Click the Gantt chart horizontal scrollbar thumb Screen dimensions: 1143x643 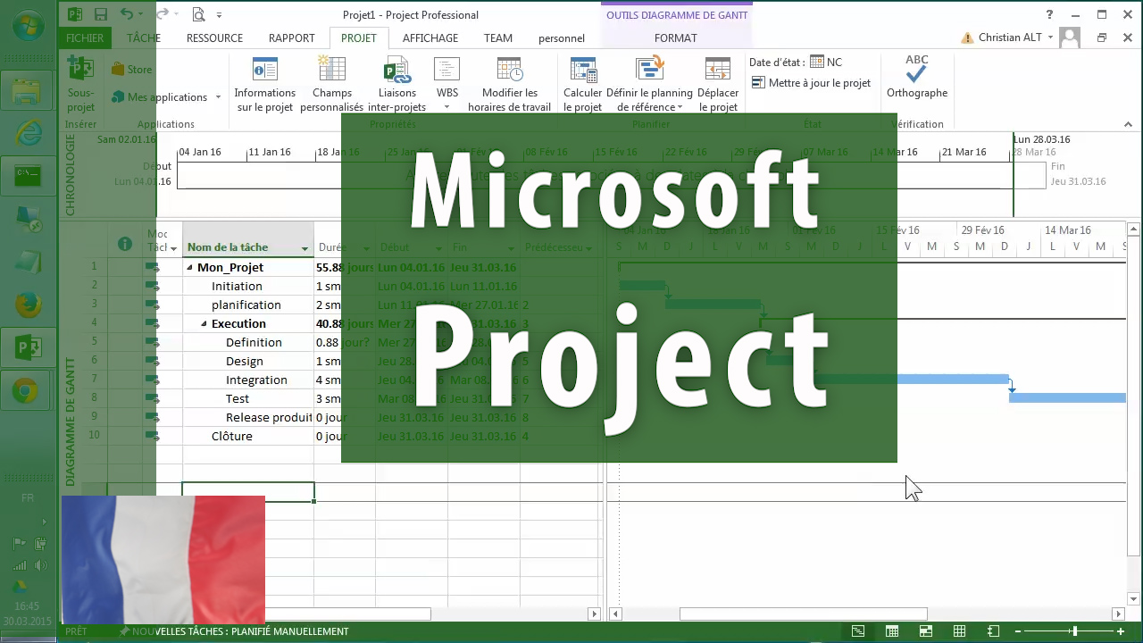click(803, 614)
